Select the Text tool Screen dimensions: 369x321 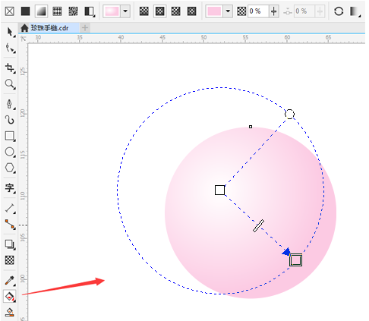pyautogui.click(x=10, y=188)
